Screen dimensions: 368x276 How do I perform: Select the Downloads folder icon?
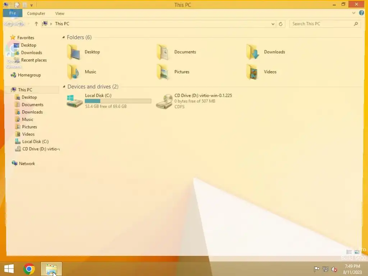click(253, 52)
